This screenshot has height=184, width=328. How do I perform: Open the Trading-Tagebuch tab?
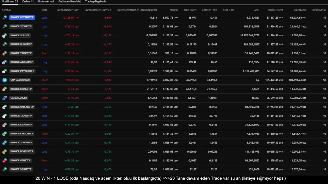point(95,2)
